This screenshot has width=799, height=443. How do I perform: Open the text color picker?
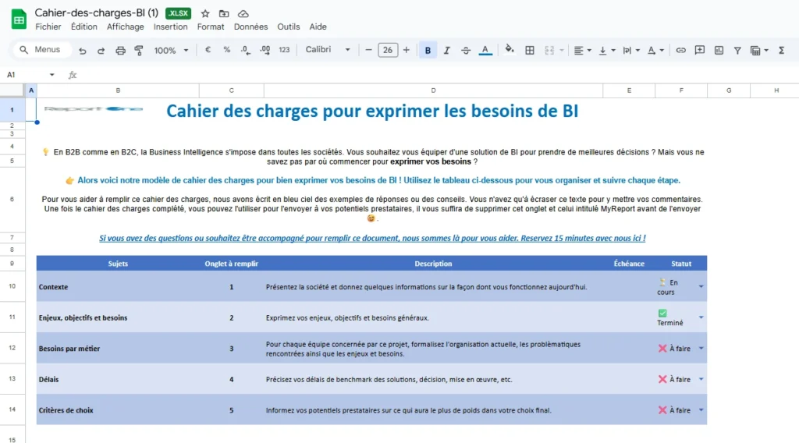coord(485,50)
